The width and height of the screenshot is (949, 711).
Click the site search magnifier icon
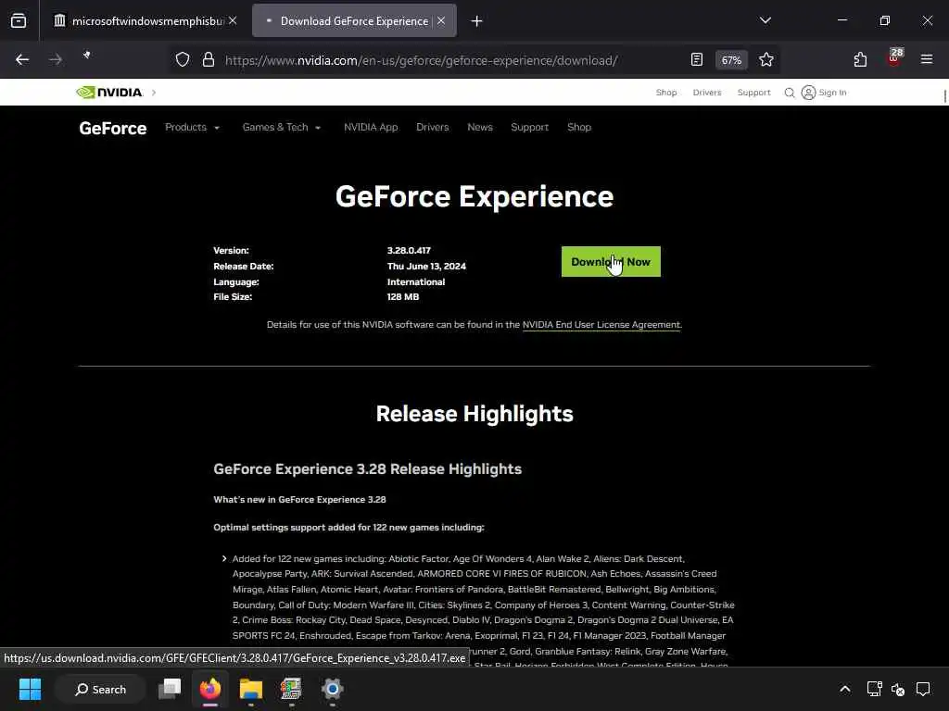790,93
